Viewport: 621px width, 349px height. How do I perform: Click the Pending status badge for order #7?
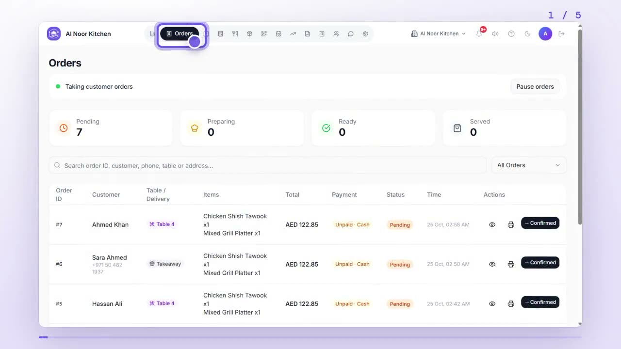point(400,225)
